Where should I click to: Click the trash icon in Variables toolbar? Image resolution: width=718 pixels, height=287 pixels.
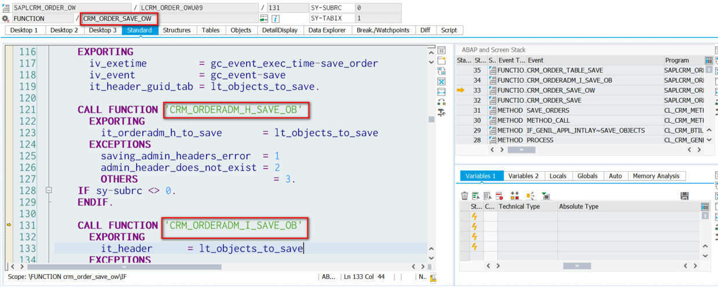pos(464,196)
